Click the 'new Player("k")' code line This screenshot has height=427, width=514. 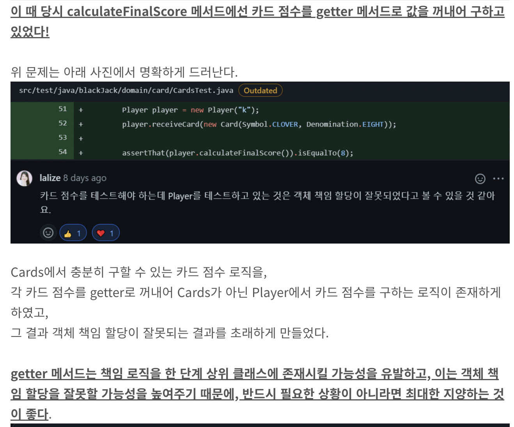click(x=190, y=110)
